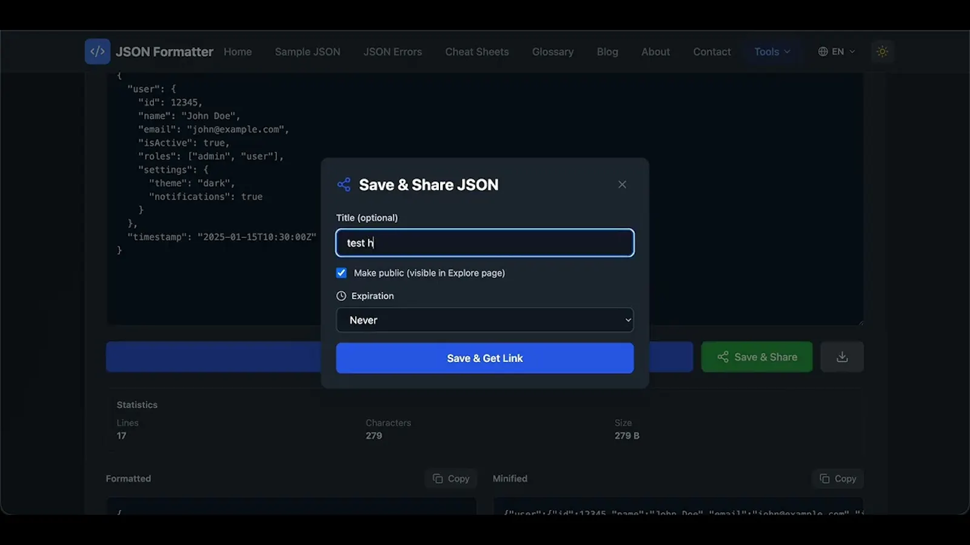This screenshot has width=970, height=545.
Task: Click the Expiration label
Action: click(372, 296)
